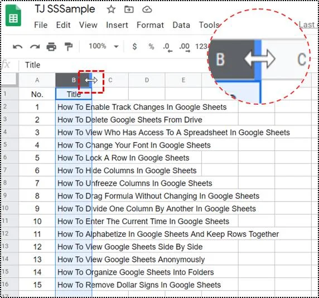Open the Tools menu
The width and height of the screenshot is (319, 298).
tap(209, 25)
